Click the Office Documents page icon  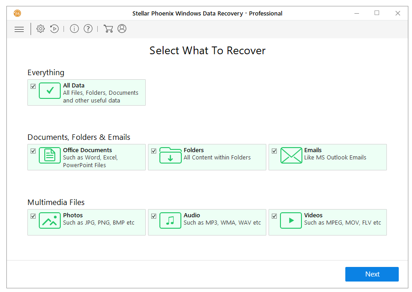[50, 155]
